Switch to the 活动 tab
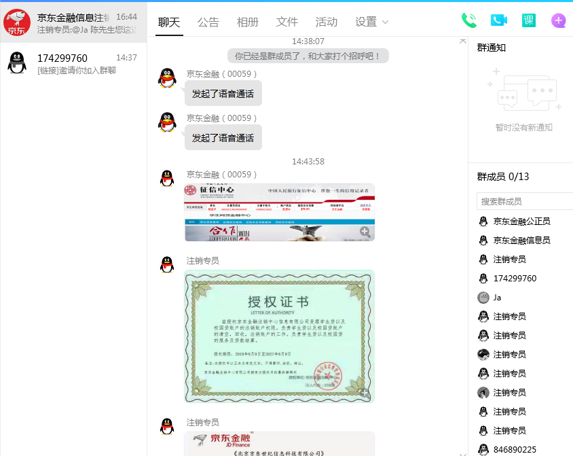Screen dimensions: 573x456 327,22
